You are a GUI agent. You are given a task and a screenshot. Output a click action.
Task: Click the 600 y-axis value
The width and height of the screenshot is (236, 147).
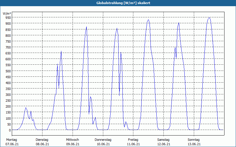(8, 59)
